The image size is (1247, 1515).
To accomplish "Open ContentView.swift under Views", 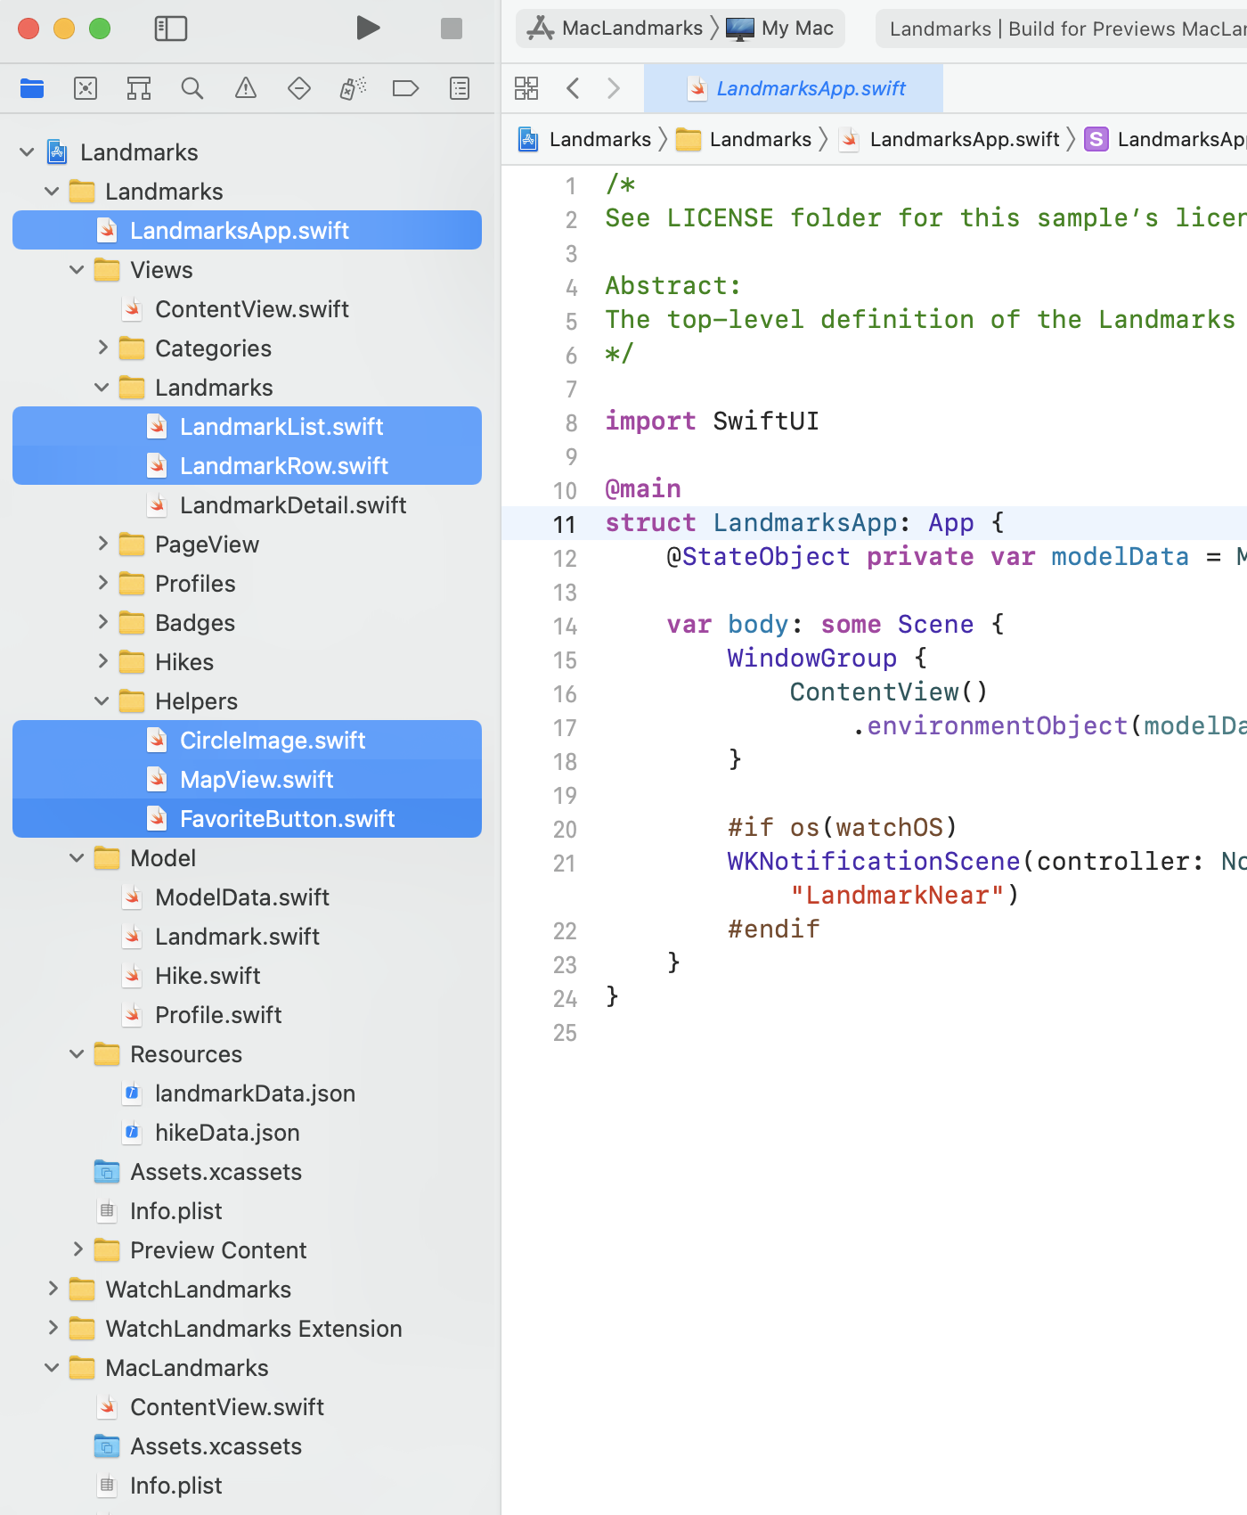I will coord(247,309).
